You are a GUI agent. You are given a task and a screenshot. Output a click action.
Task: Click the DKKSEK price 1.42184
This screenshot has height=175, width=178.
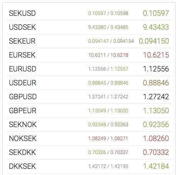click(156, 166)
